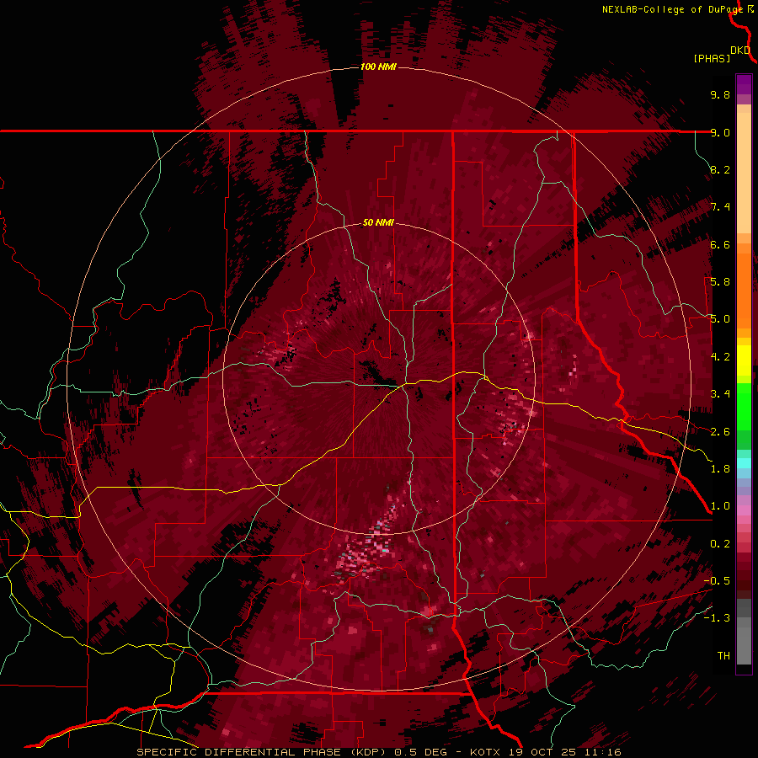
Task: Click the 50 NMI range ring label
Action: pos(378,222)
